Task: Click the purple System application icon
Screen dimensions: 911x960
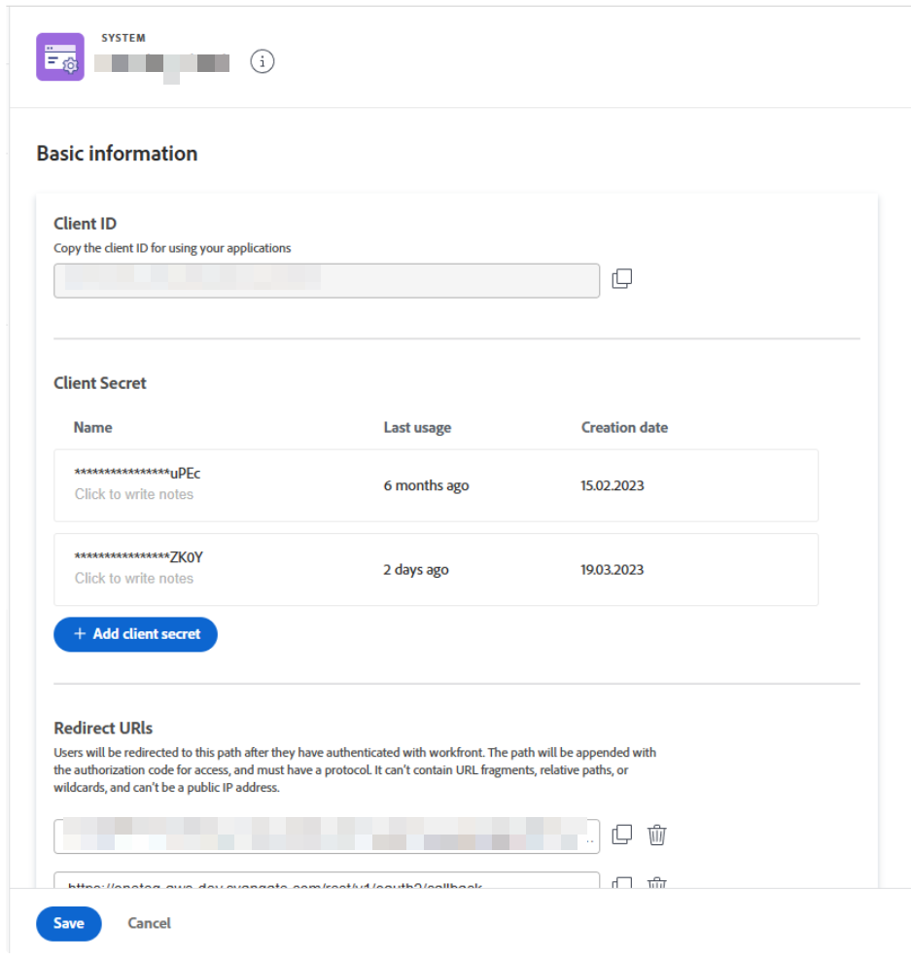Action: point(60,56)
